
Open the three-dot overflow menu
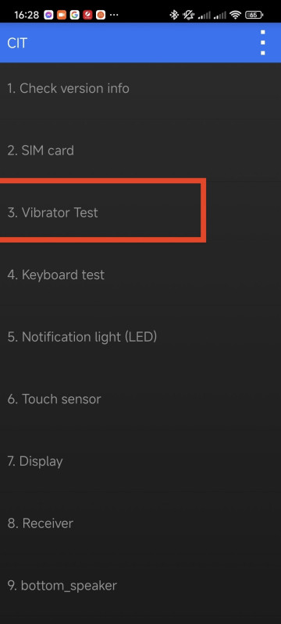pyautogui.click(x=262, y=43)
